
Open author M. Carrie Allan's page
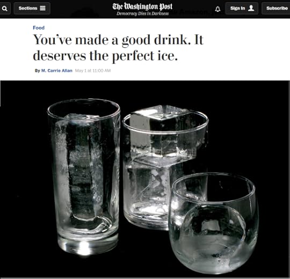pyautogui.click(x=56, y=70)
